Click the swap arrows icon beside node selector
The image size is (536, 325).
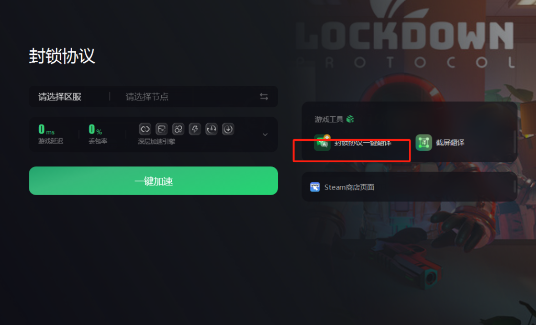[264, 97]
